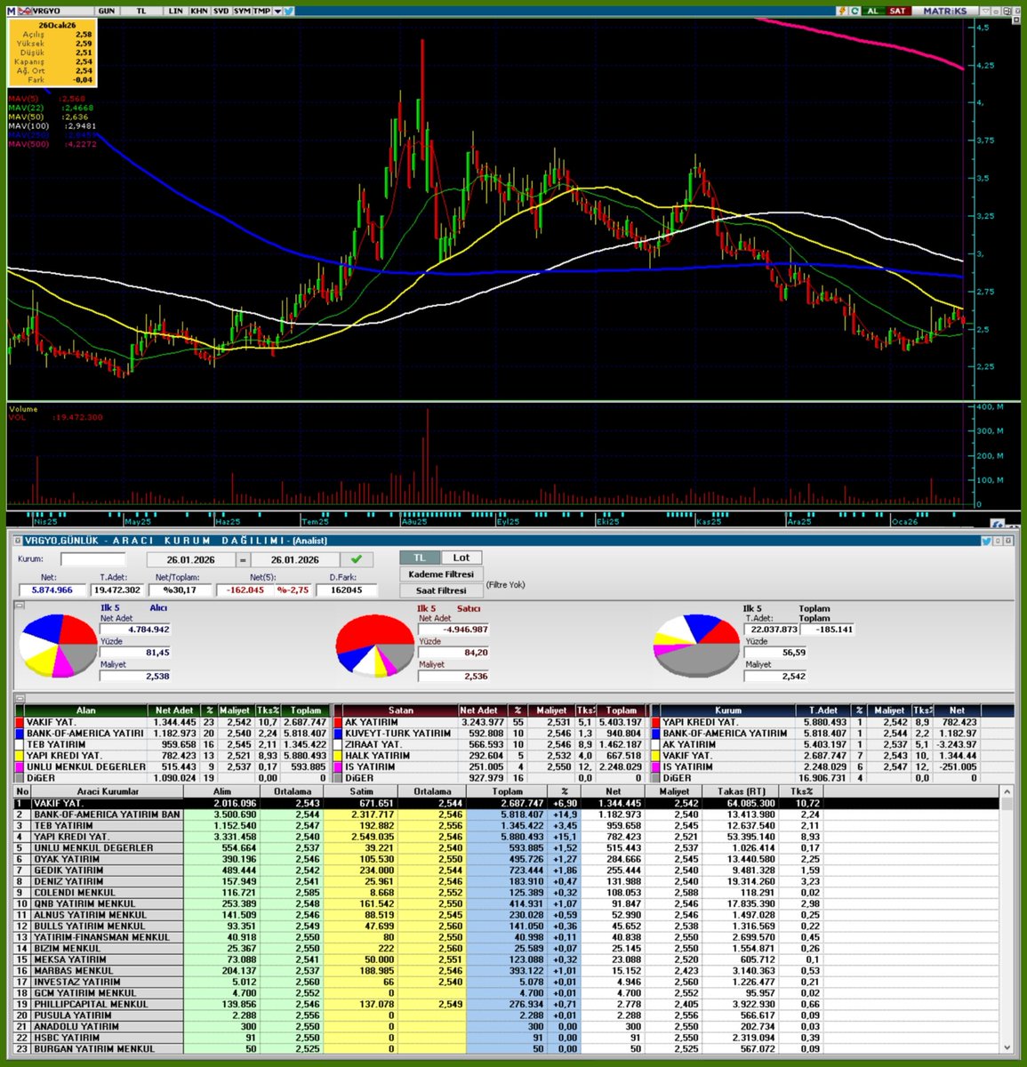Open Saat Filtresi button
This screenshot has width=1027, height=1067.
pyautogui.click(x=440, y=590)
